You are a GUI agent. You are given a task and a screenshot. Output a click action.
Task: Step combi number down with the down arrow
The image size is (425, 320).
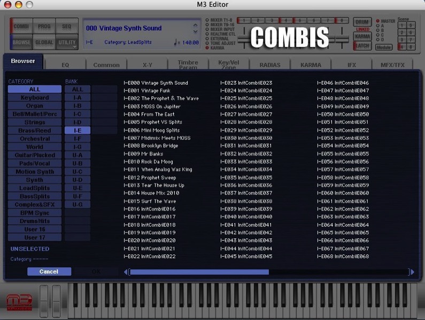(x=195, y=31)
